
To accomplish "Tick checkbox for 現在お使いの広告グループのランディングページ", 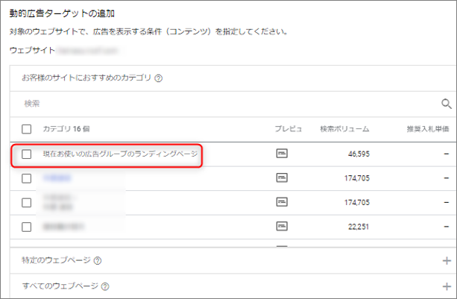I will coord(27,154).
